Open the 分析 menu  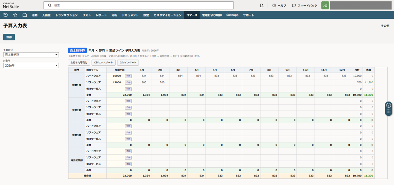114,15
